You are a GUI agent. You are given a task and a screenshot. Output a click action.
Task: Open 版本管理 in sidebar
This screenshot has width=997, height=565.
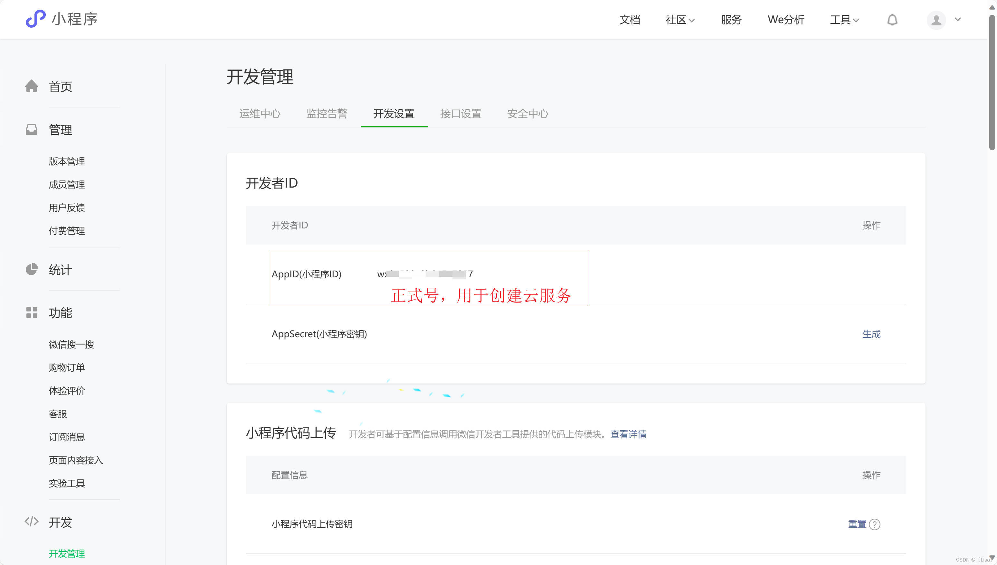[67, 162]
